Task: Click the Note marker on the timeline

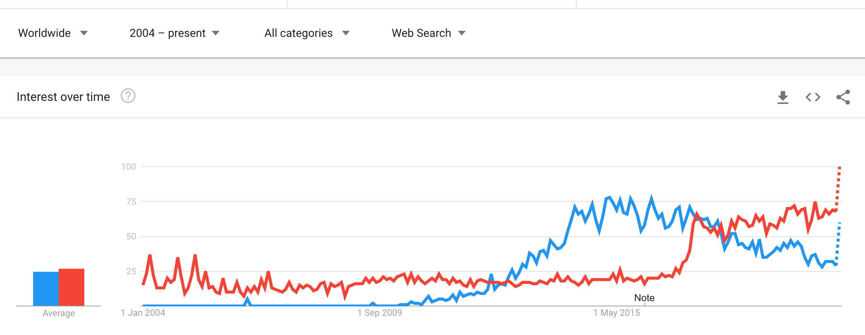Action: tap(644, 298)
